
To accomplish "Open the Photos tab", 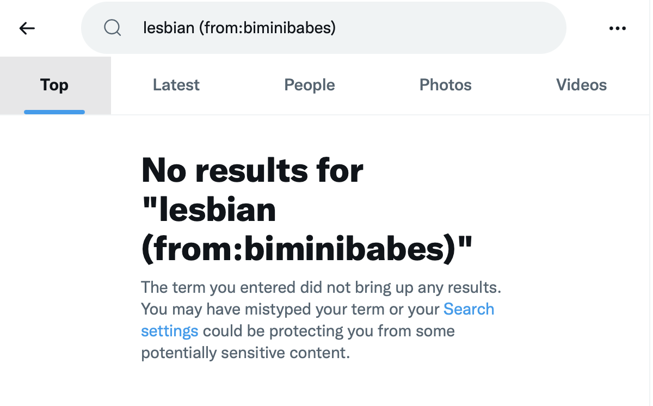I will coord(445,85).
